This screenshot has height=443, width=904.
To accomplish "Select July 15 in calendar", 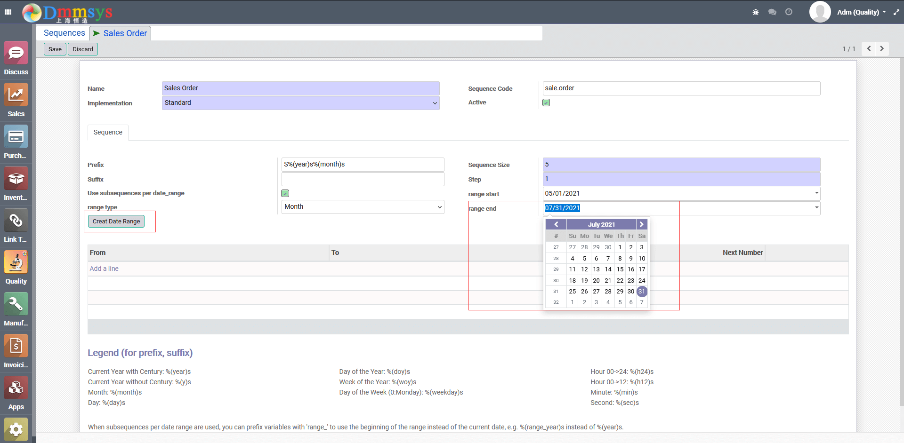I will tap(620, 269).
